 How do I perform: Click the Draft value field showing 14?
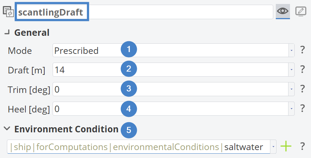pyautogui.click(x=91, y=70)
